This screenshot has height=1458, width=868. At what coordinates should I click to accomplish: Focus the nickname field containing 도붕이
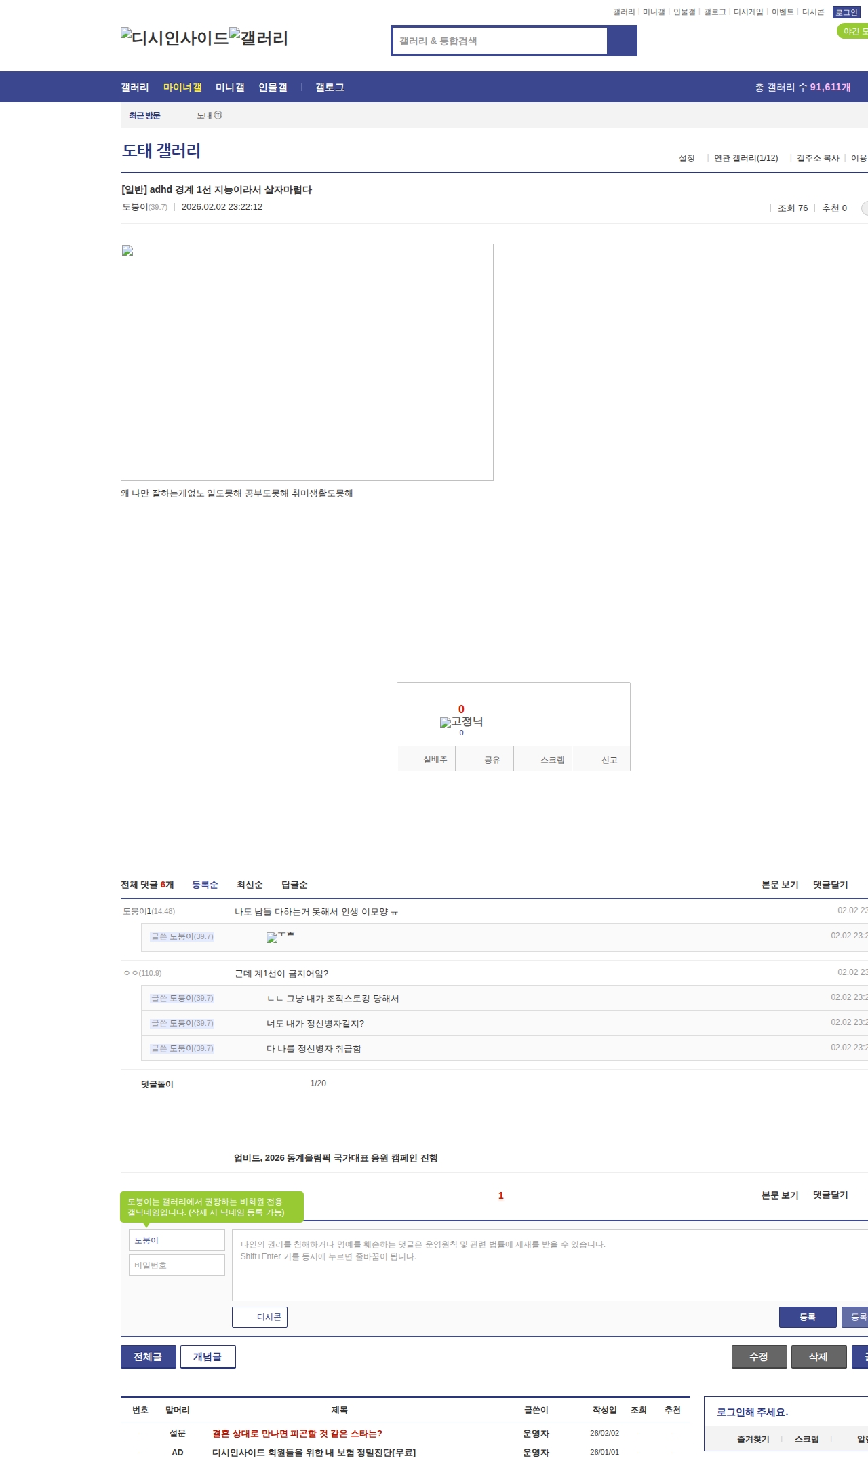(177, 1240)
